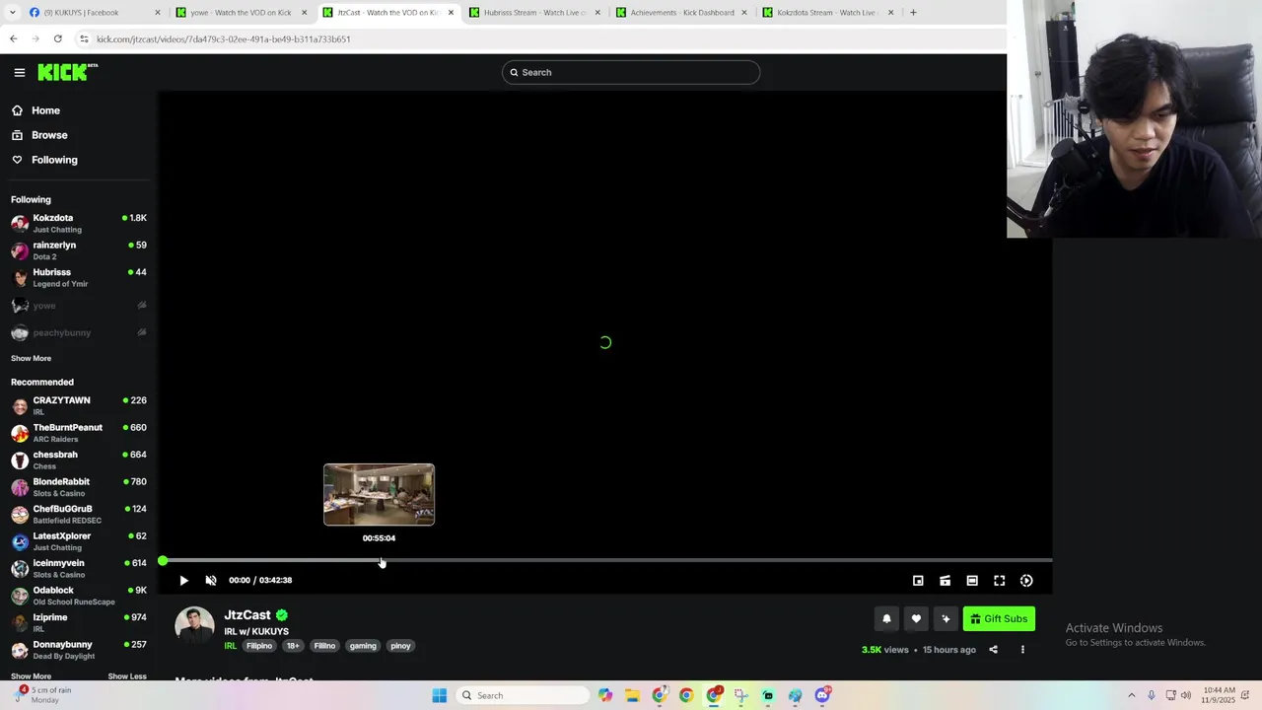Open offline peachybunny channel
Viewport: 1262px width, 710px height.
click(79, 332)
